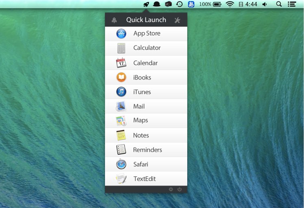This screenshot has width=304, height=208.
Task: Select the Safari label
Action: click(x=141, y=165)
